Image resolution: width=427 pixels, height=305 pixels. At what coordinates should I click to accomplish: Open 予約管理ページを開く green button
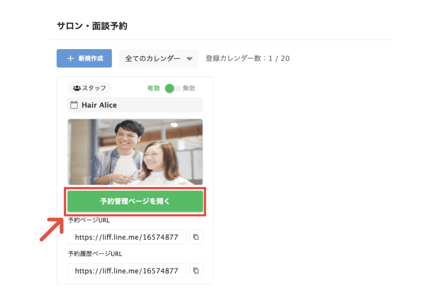point(135,201)
